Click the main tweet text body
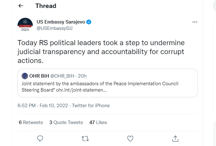 point(101,52)
